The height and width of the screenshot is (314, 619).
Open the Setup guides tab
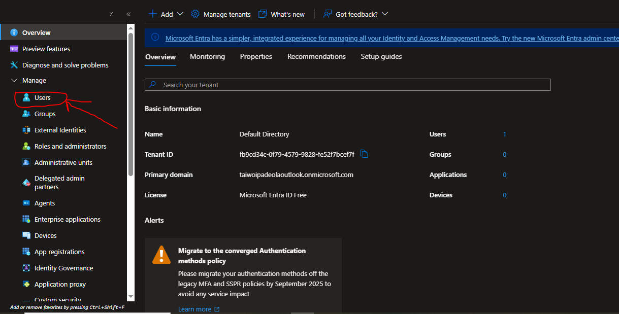point(381,56)
